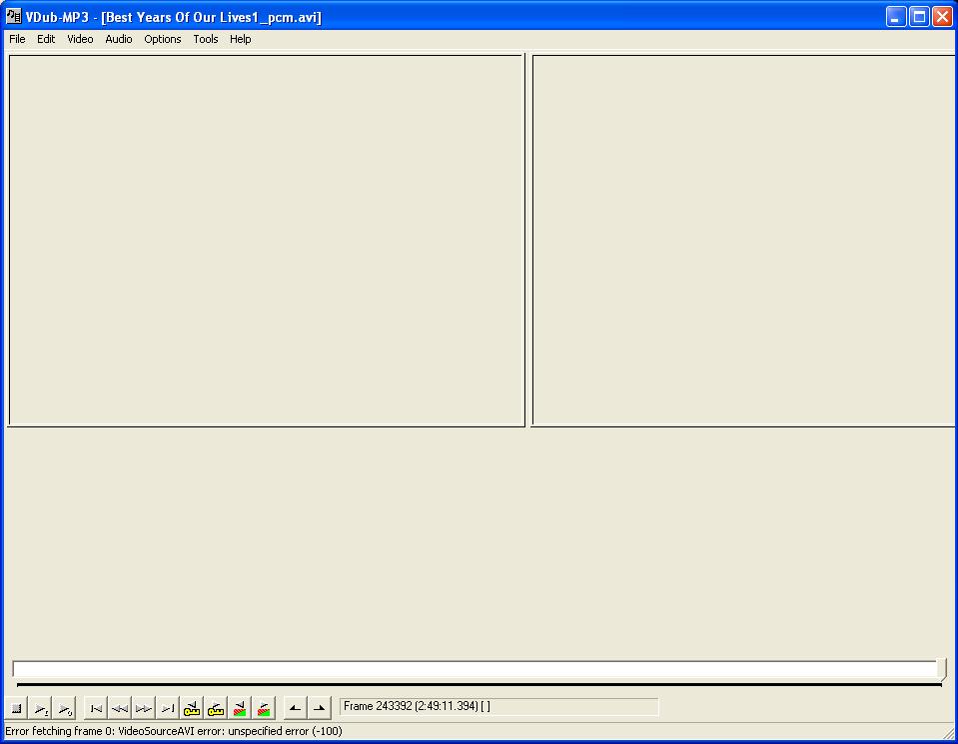Click the Frame 243392 position field
This screenshot has width=958, height=744.
tap(499, 707)
